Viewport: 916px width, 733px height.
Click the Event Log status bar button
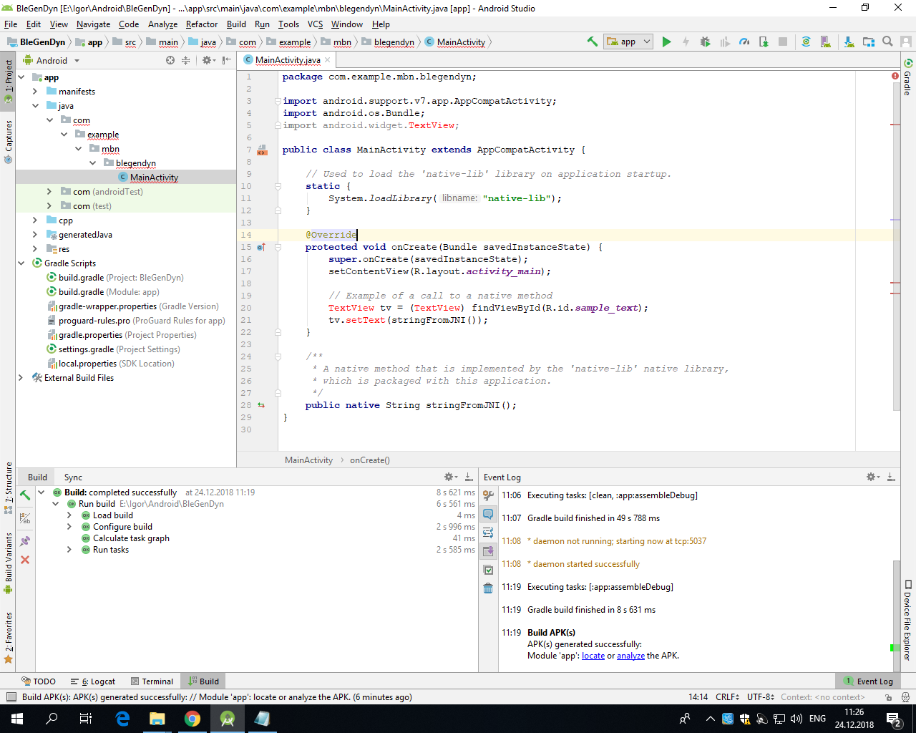pos(868,681)
